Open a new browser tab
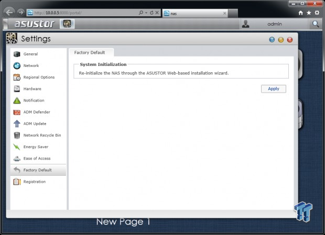Image resolution: width=325 pixels, height=235 pixels. tap(233, 14)
